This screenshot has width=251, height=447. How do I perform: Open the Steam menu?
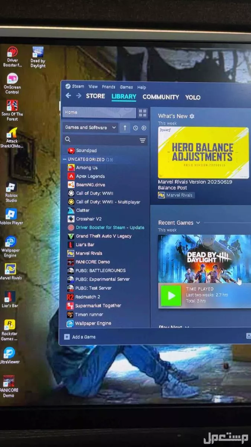pos(78,86)
